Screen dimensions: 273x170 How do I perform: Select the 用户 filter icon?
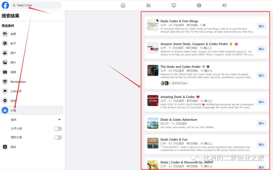tap(5, 53)
